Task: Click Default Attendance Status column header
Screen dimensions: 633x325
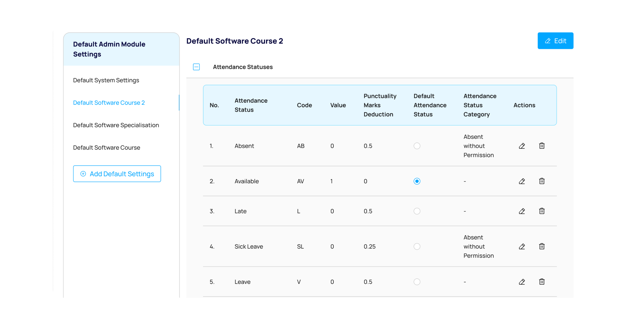Action: coord(430,105)
